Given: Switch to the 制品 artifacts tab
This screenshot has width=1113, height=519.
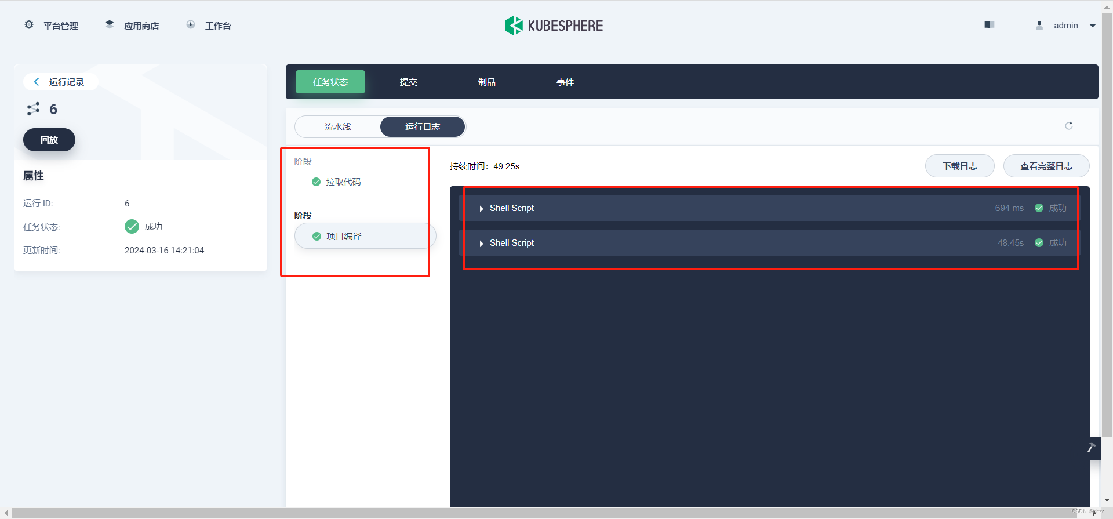Looking at the screenshot, I should coord(487,82).
